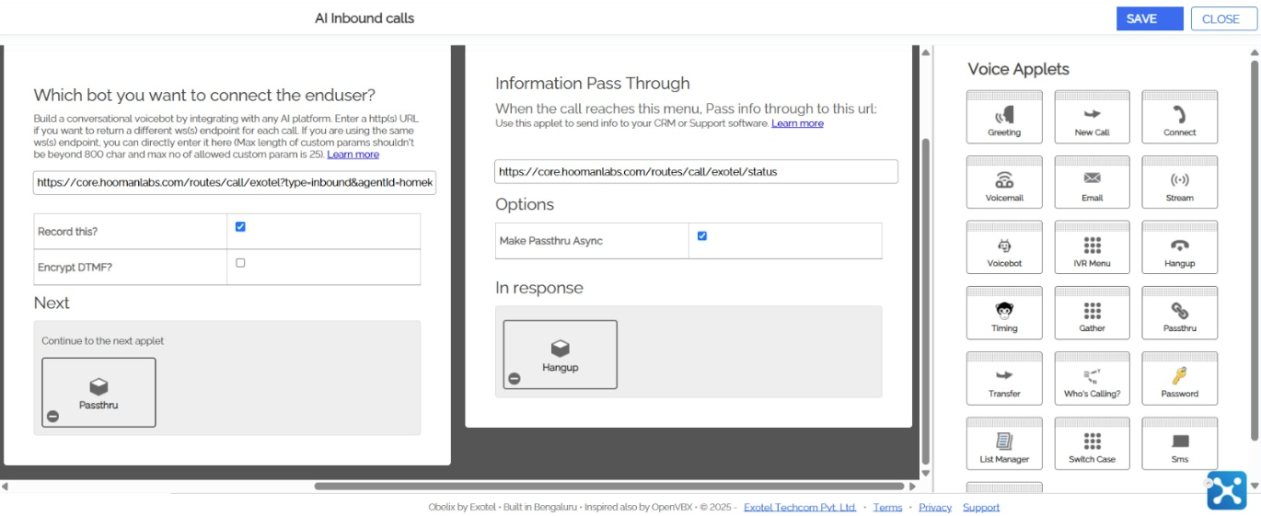Toggle Make Passthru Async checkbox
This screenshot has height=516, width=1261.
coord(702,236)
